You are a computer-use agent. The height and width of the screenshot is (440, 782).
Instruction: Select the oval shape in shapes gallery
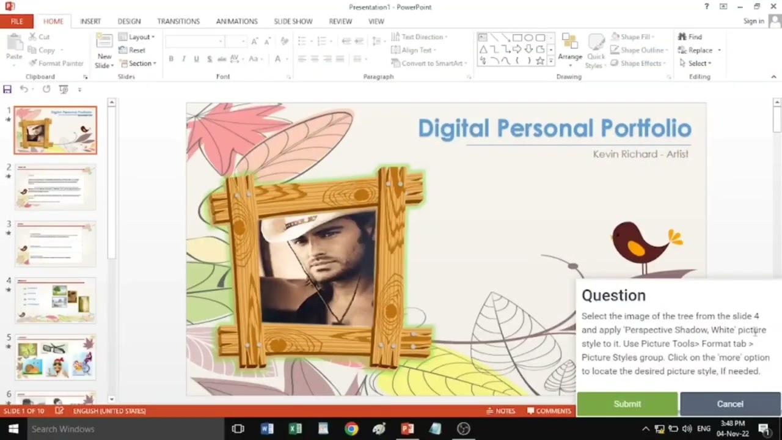coord(528,38)
